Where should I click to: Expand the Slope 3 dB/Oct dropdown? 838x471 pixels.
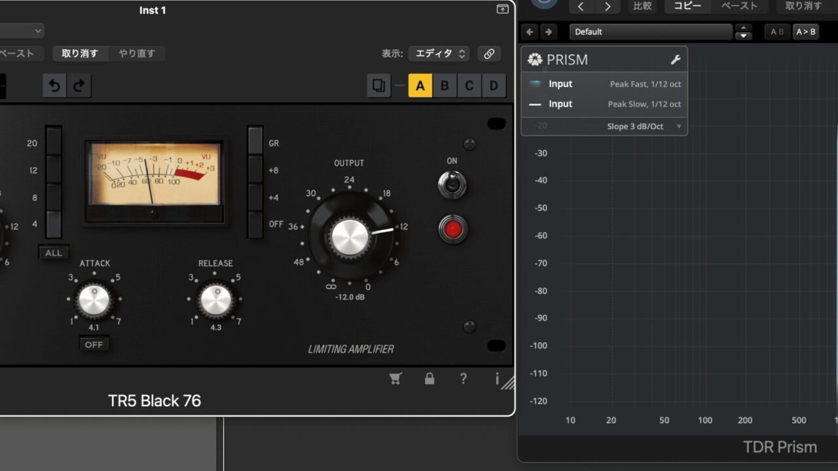click(644, 126)
